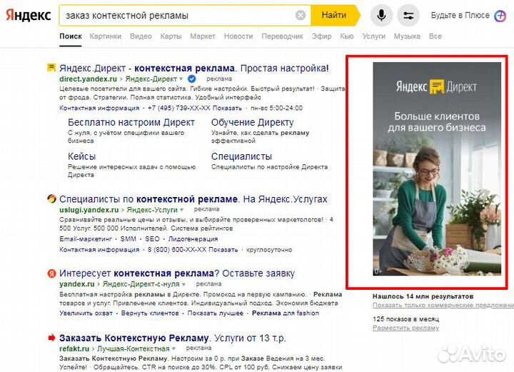The image size is (514, 372).
Task: Click the red arrow refakt favicon
Action: [x=51, y=338]
